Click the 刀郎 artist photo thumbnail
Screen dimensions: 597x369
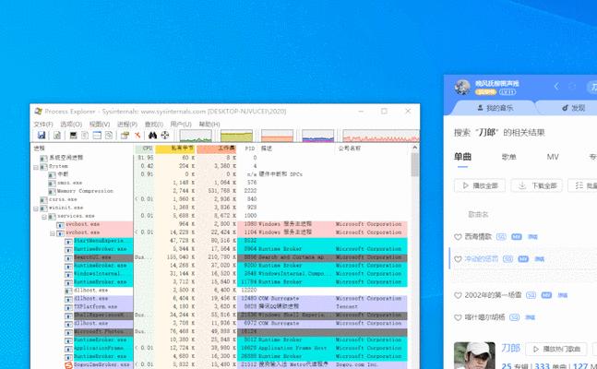pos(474,355)
